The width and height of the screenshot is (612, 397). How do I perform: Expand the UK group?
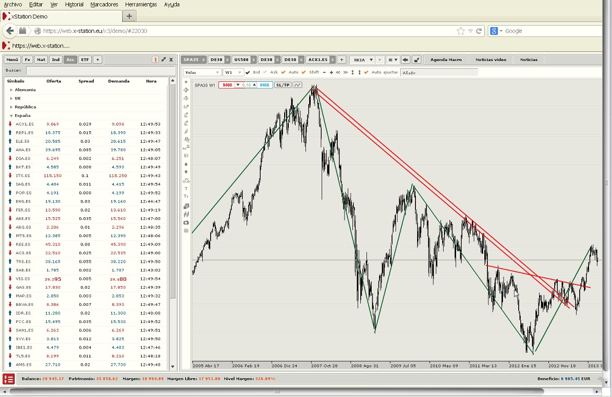point(11,98)
